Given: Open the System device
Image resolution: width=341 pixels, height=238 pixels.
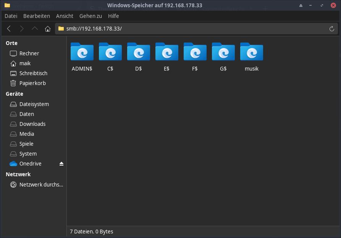Looking at the screenshot, I should (x=34, y=154).
